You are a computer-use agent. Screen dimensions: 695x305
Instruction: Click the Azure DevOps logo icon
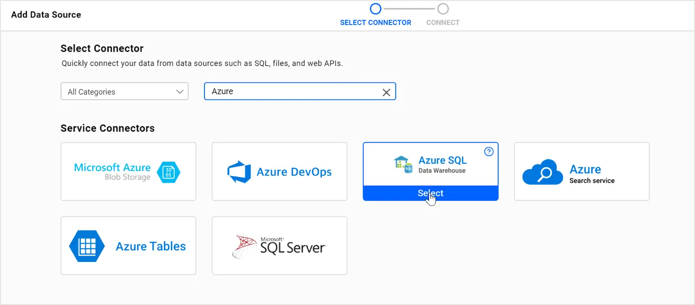(x=239, y=172)
